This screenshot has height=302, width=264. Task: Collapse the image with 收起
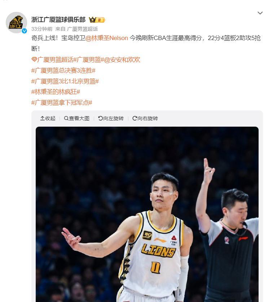(x=48, y=118)
